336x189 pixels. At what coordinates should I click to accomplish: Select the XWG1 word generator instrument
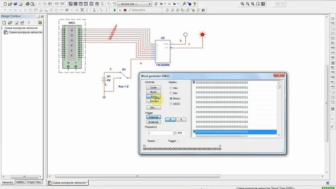pyautogui.click(x=72, y=46)
